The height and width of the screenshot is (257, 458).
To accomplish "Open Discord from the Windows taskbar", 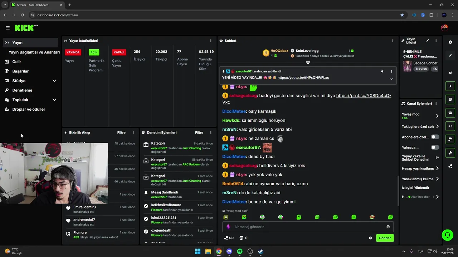I will pos(229,251).
